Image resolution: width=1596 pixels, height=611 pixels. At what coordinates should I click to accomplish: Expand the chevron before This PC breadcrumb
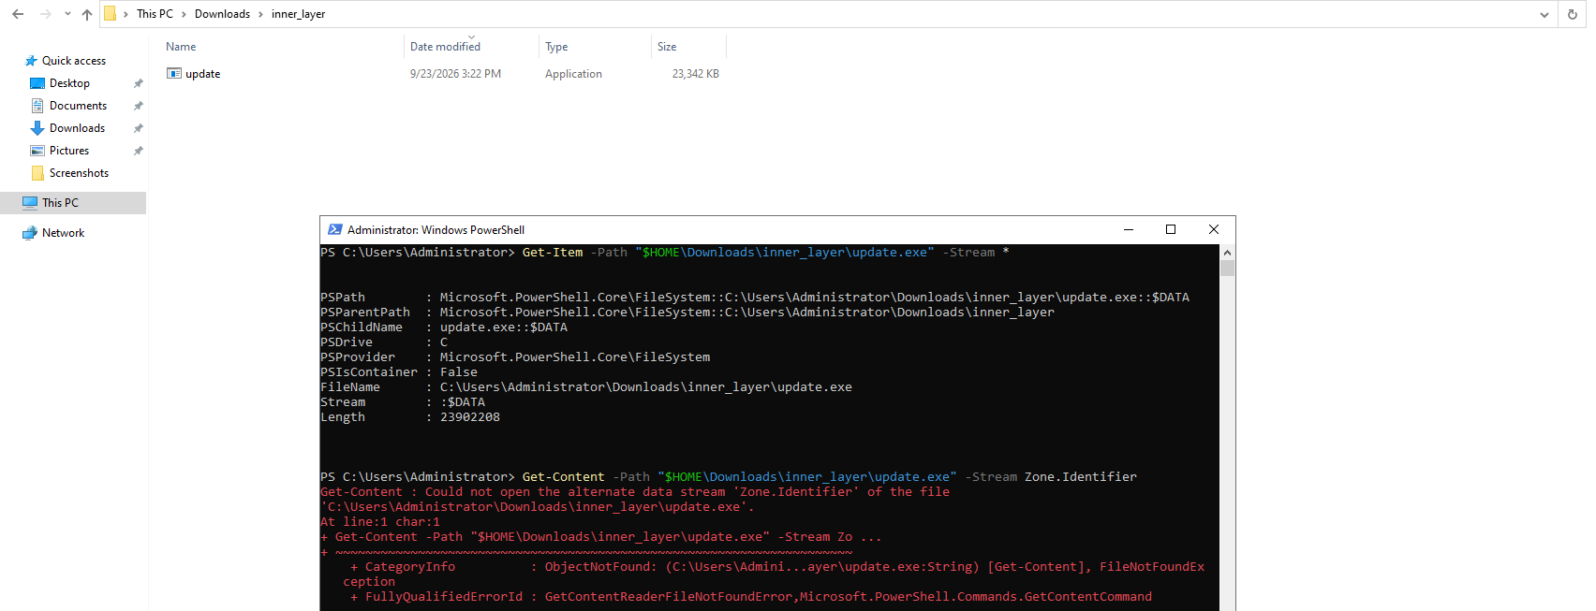126,14
